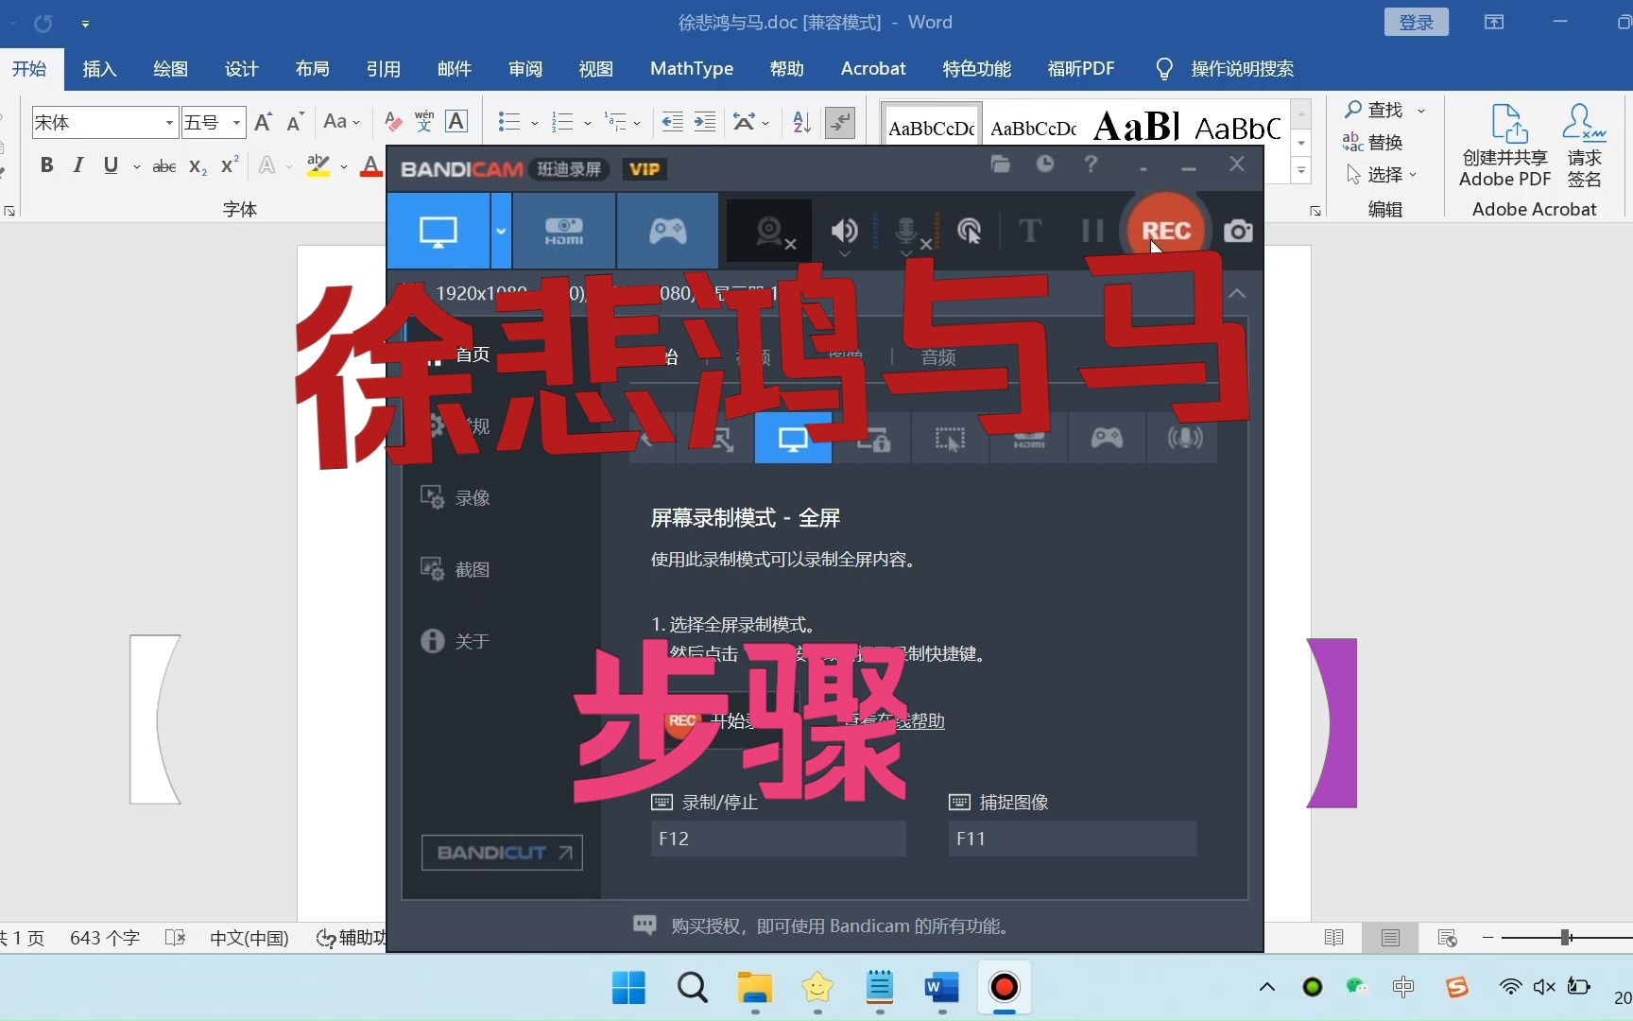
Task: Expand numbered list dropdown arrow
Action: 588,123
